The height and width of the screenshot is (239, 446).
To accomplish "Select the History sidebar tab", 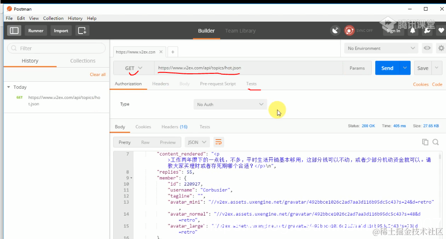I will [x=30, y=61].
